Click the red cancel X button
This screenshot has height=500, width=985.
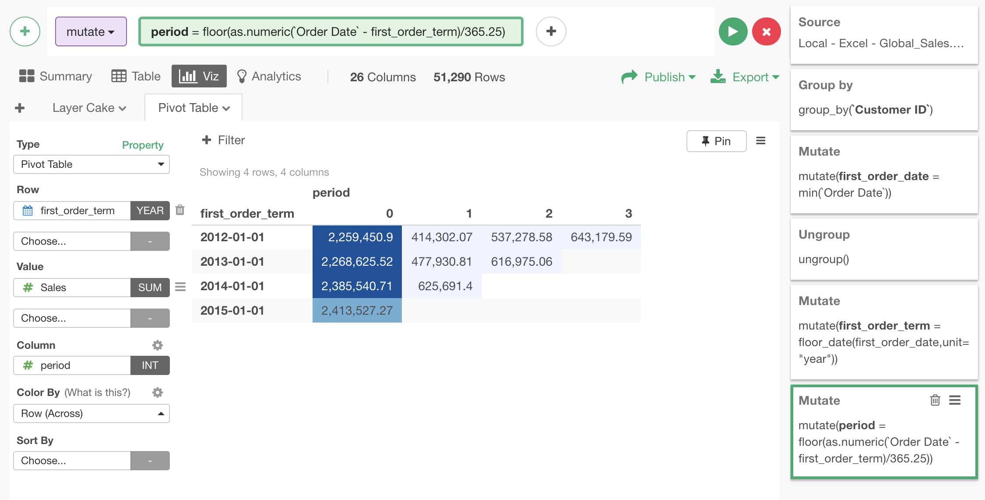pos(766,31)
